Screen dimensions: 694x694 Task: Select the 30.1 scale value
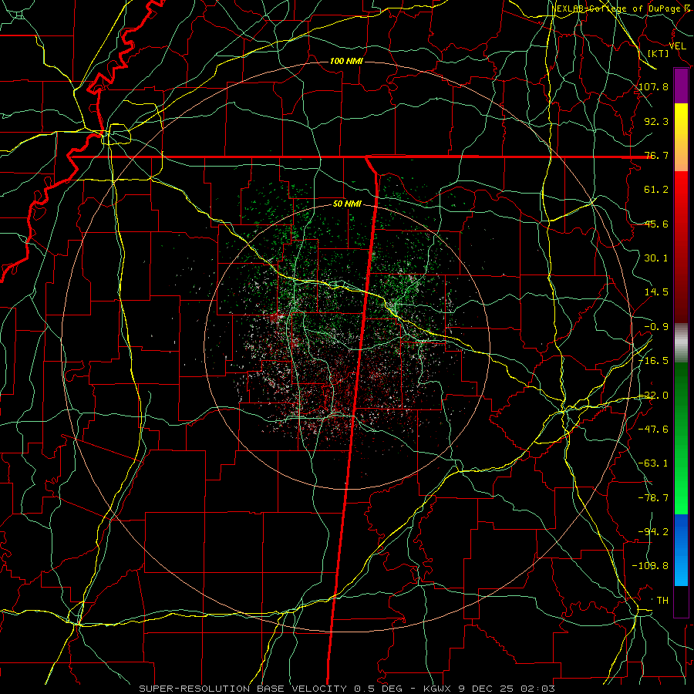pyautogui.click(x=656, y=258)
